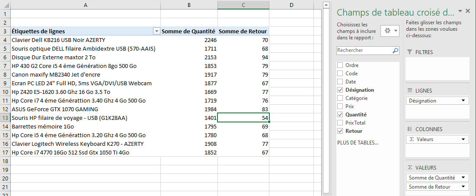Image resolution: width=476 pixels, height=196 pixels.
Task: Select column C header
Action: coord(243,5)
